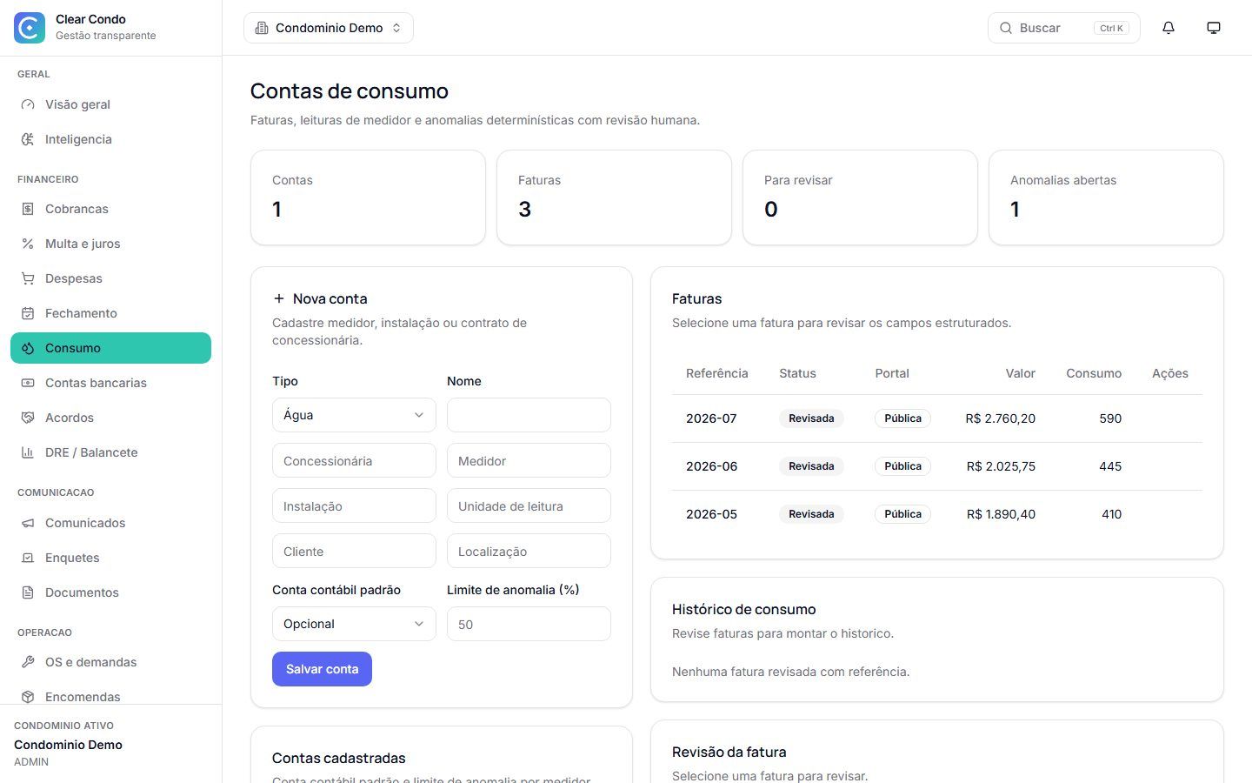The image size is (1252, 783).
Task: Click the Anomalias abertas card
Action: click(x=1106, y=197)
